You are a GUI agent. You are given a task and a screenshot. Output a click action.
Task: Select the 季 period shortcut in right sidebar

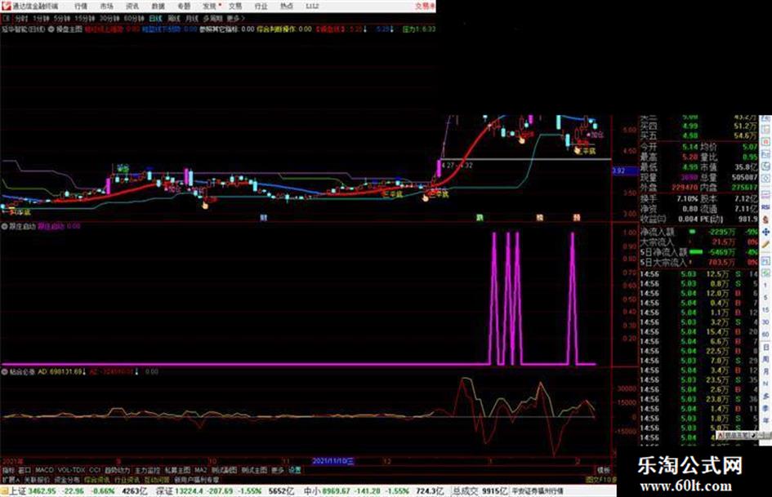(765, 408)
